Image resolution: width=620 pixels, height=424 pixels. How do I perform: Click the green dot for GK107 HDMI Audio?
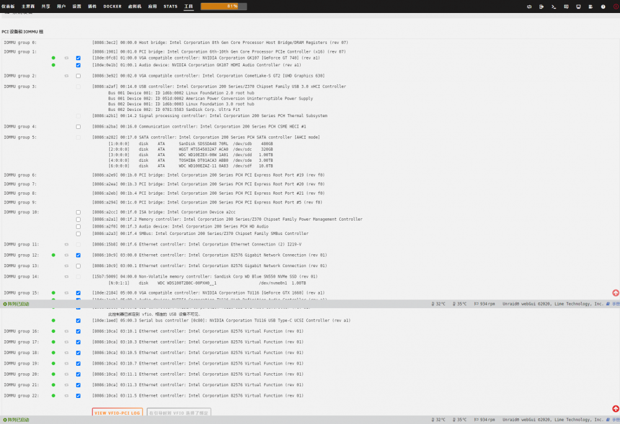coord(53,65)
